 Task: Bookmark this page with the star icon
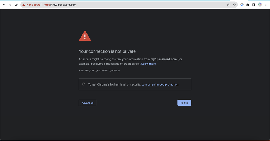coord(234,5)
